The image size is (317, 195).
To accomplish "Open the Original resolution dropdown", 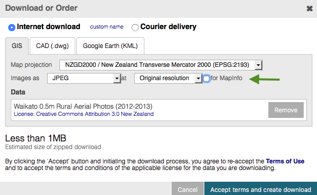I will (168, 78).
